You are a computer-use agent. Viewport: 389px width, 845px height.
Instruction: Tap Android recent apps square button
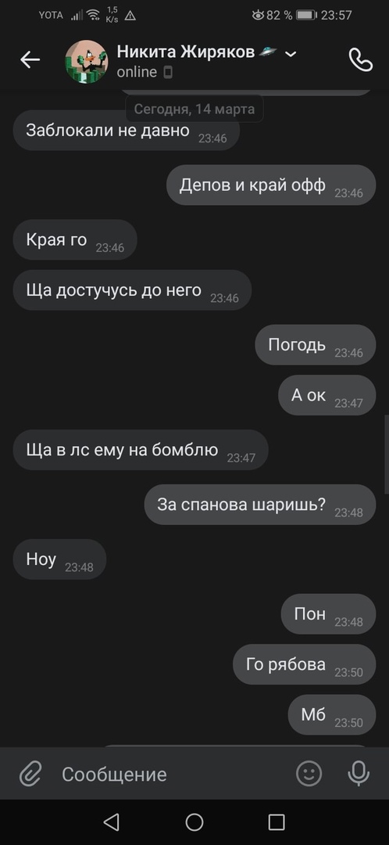point(277,822)
